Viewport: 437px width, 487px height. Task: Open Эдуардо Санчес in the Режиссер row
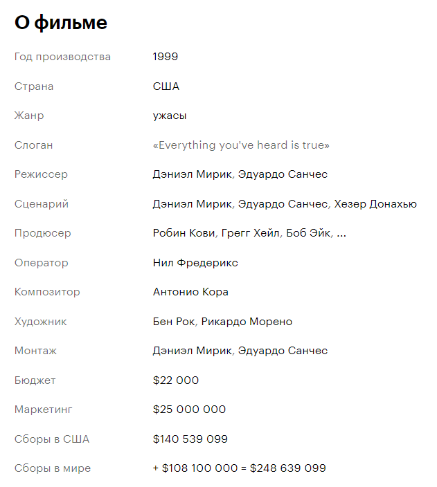(283, 174)
